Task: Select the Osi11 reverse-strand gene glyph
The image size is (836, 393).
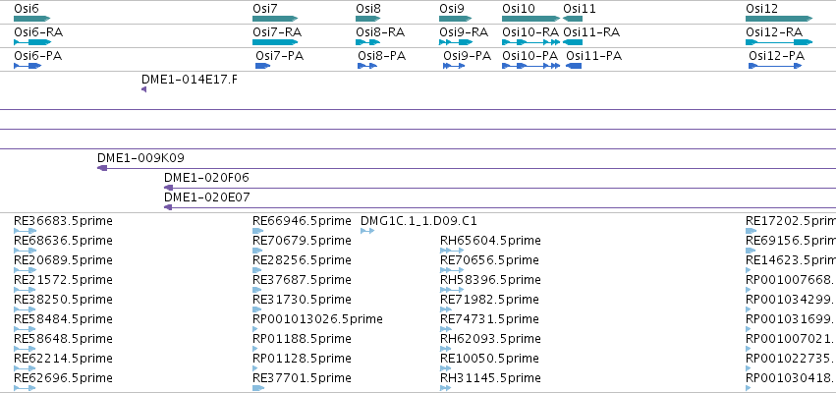Action: click(x=573, y=19)
